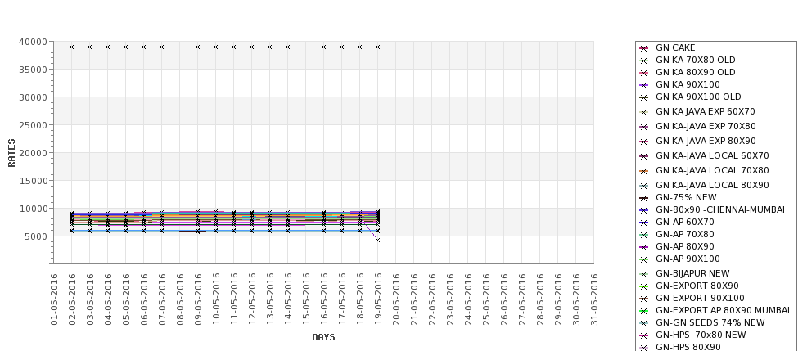This screenshot has height=351, width=798.
Task: Click the GN-75% NEW legend marker
Action: [x=644, y=198]
